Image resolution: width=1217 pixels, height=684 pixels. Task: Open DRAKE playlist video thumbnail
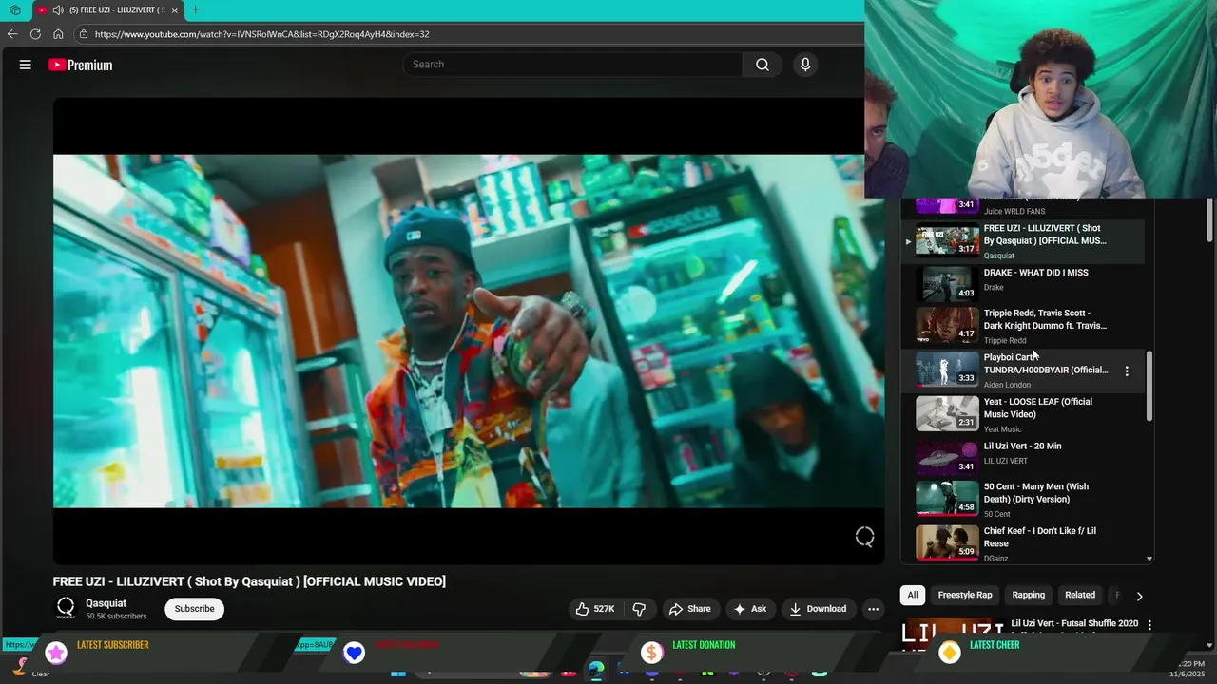947,283
